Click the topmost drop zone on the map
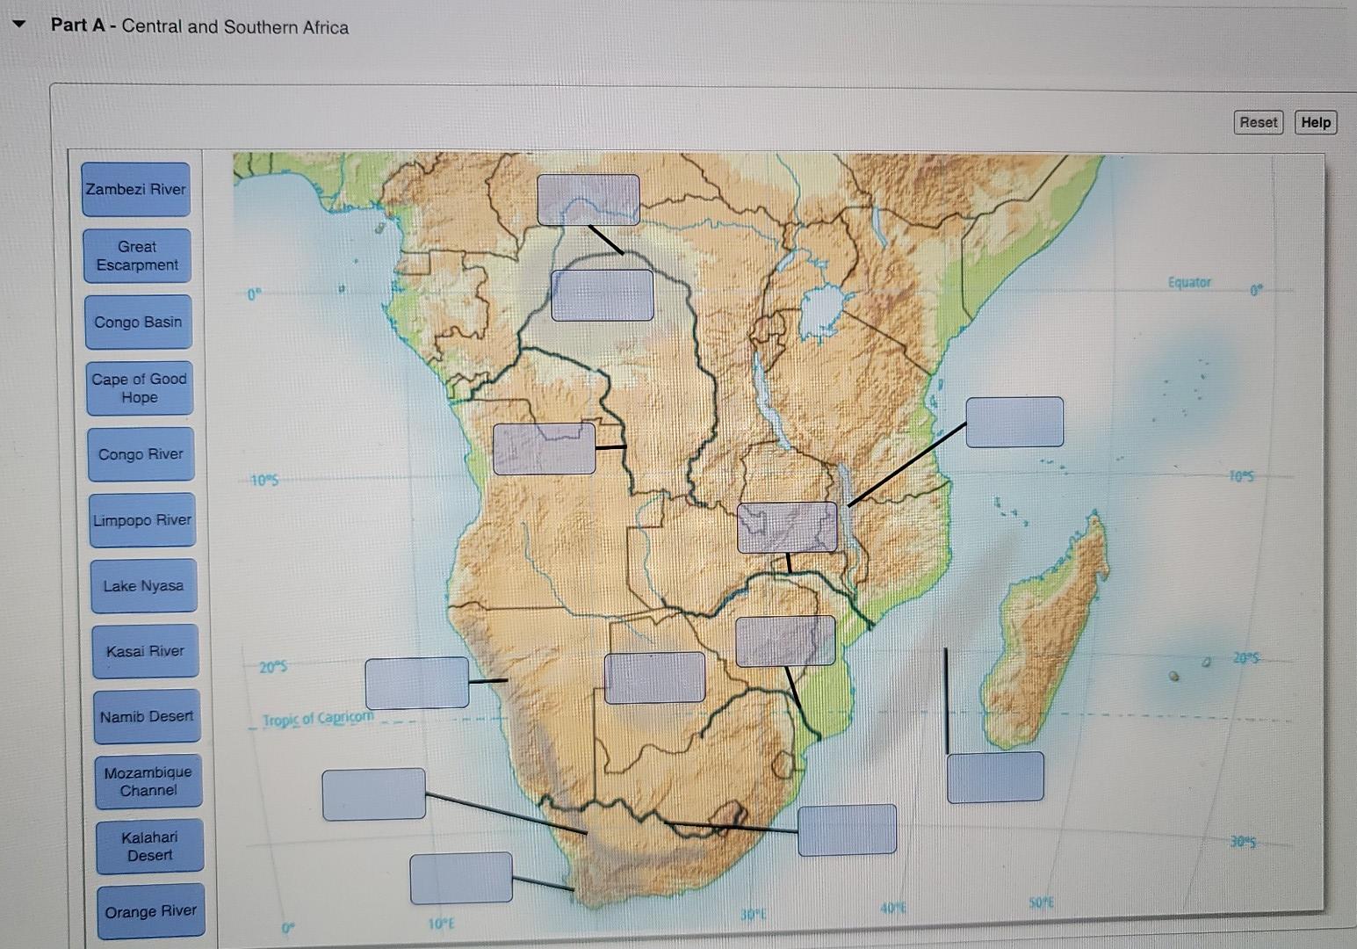Viewport: 1357px width, 949px height. point(589,199)
